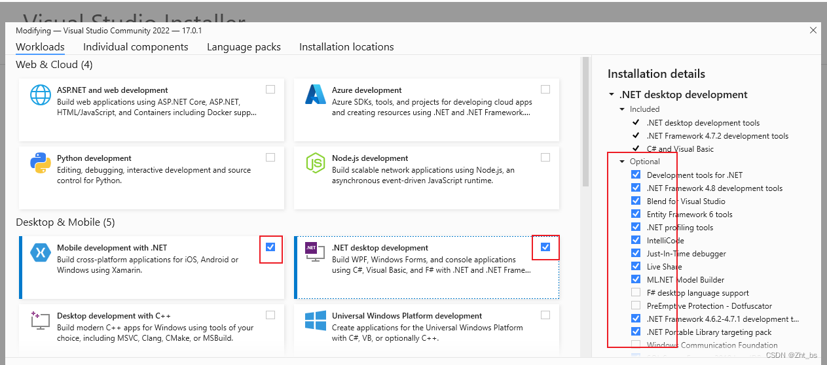Click the workloads list vertical scrollbar
This screenshot has width=827, height=365.
[585, 122]
